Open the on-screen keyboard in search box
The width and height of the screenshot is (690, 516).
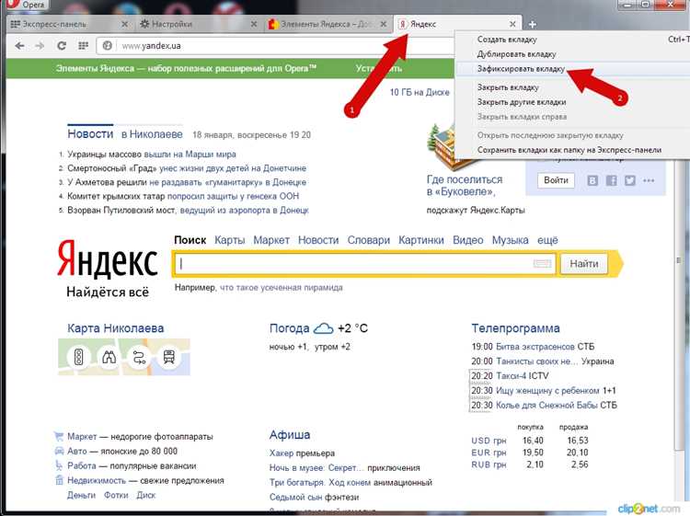(542, 264)
